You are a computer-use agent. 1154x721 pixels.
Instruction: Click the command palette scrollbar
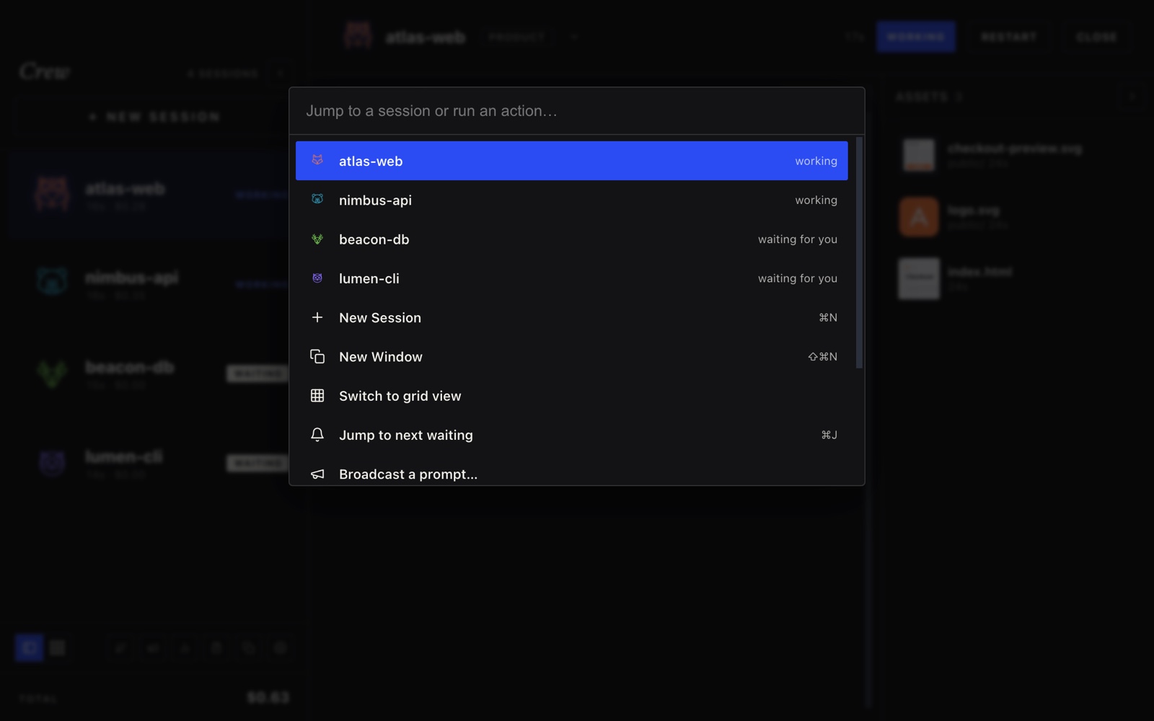coord(858,252)
